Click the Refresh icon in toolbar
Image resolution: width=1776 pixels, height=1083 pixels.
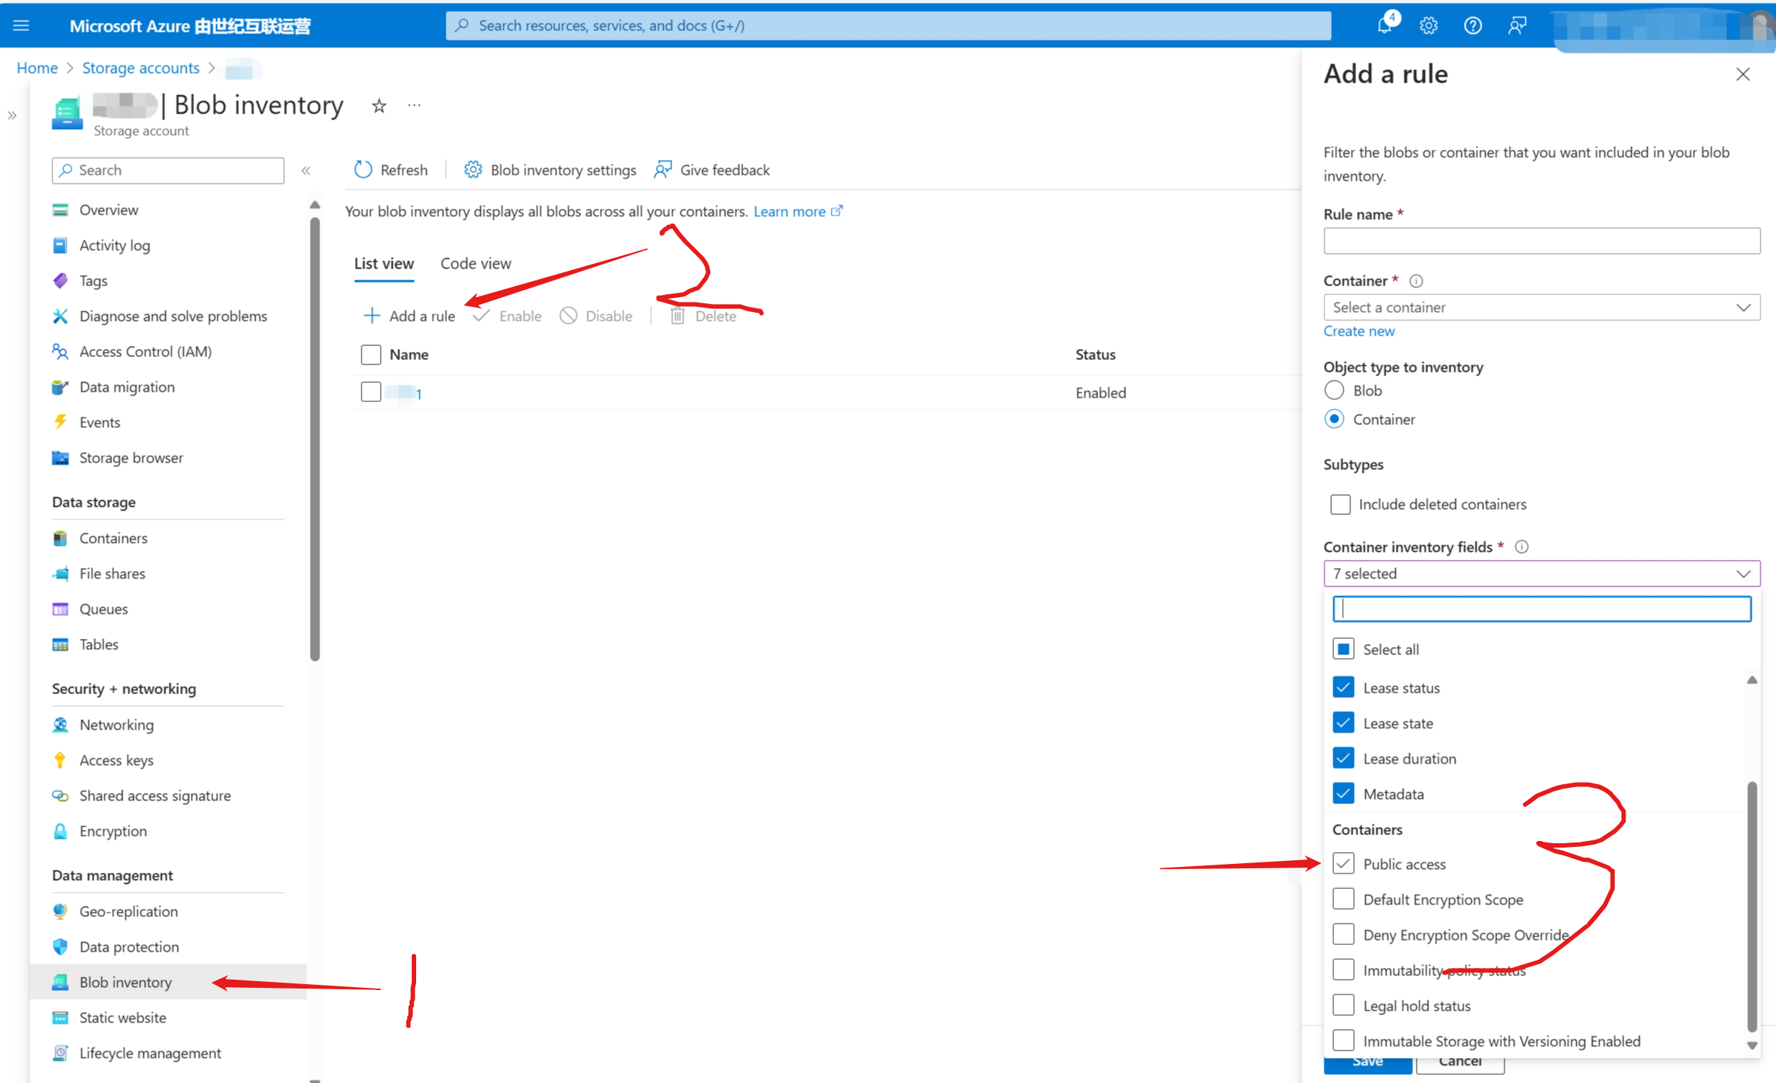[x=363, y=170]
